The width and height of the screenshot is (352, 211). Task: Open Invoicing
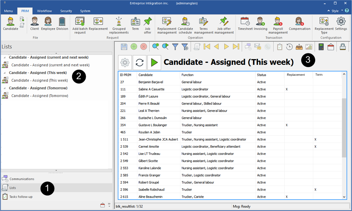261,23
